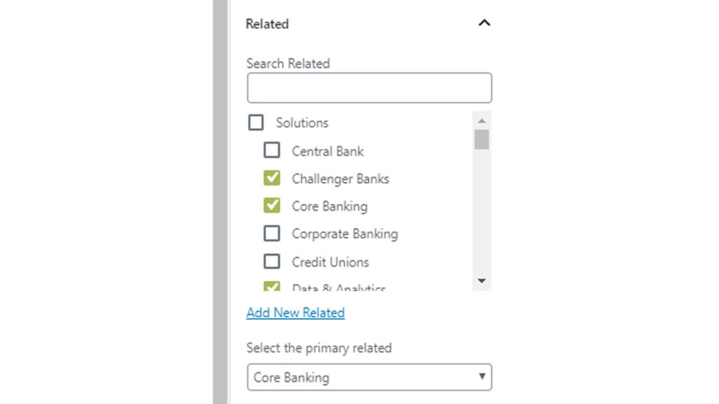Check the Solutions checkbox
This screenshot has width=719, height=404.
(256, 123)
